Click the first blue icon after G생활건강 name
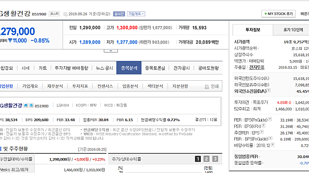 (26, 105)
